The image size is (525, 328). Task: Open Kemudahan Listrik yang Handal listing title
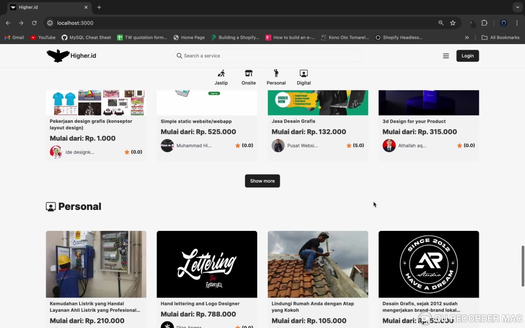click(x=94, y=307)
